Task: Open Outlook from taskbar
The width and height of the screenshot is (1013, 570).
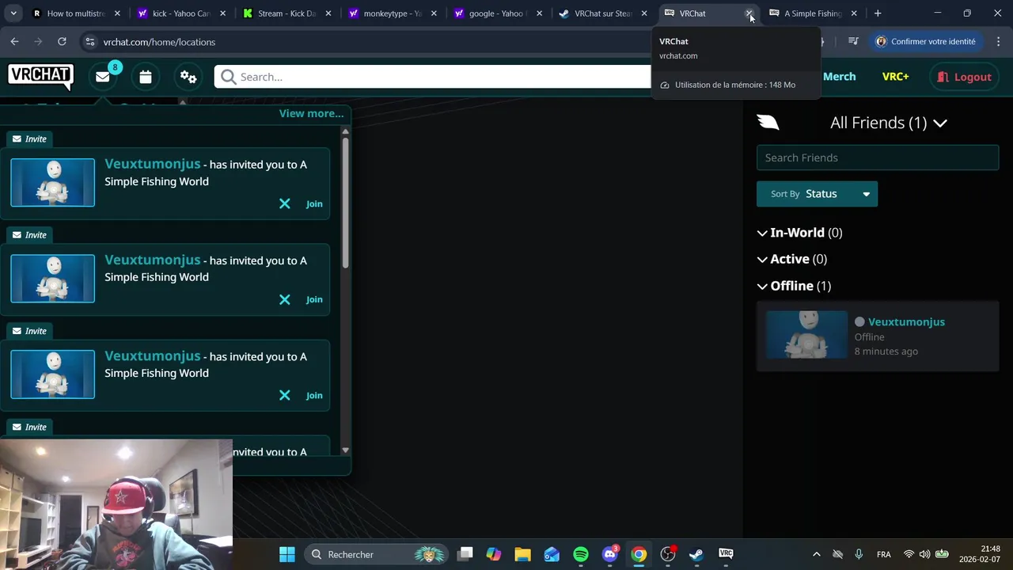Action: pyautogui.click(x=552, y=554)
